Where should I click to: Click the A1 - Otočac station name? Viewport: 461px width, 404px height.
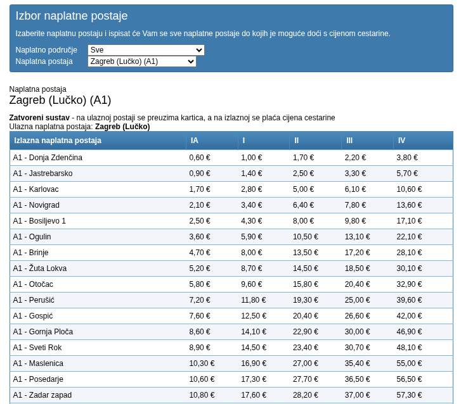[33, 284]
